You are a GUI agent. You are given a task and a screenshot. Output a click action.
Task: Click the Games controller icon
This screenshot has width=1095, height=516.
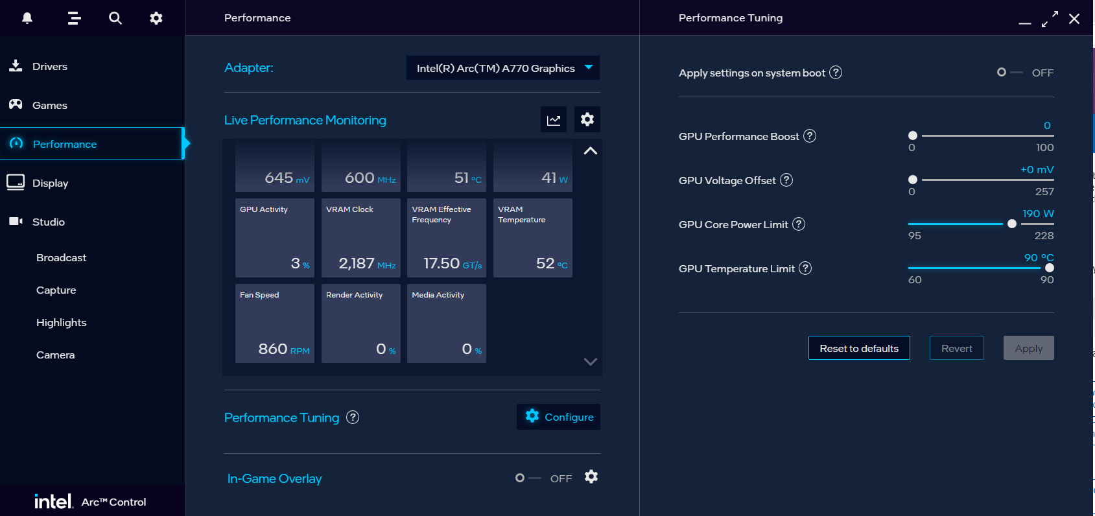16,104
